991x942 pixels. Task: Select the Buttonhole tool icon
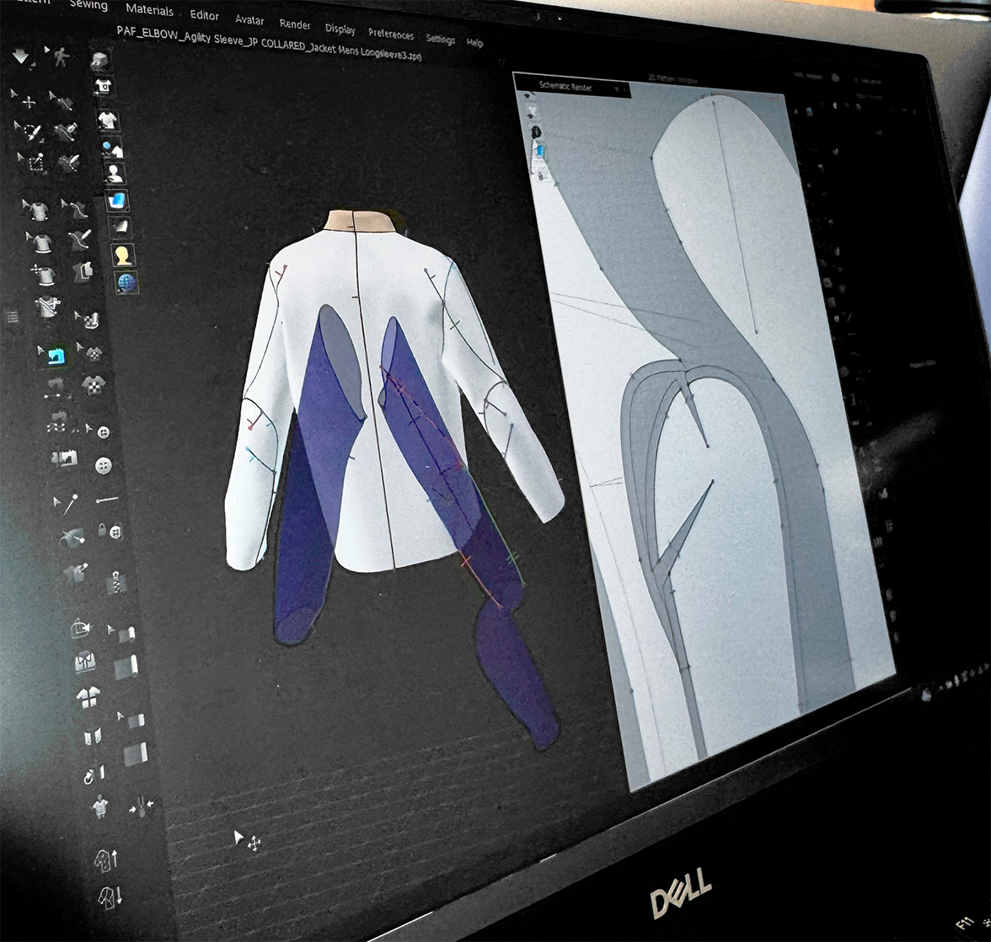pos(107,500)
